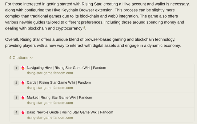
Task: Collapse the 4 Citations list chevron
Action: tap(31, 58)
